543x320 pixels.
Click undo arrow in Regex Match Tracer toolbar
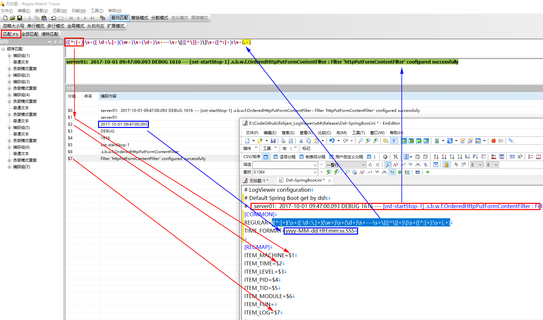point(54,18)
